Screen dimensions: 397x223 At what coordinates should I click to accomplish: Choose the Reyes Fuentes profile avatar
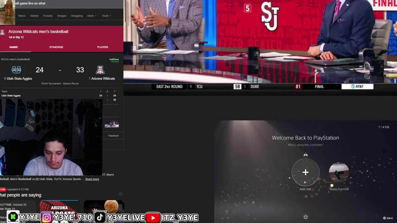[x=339, y=173]
